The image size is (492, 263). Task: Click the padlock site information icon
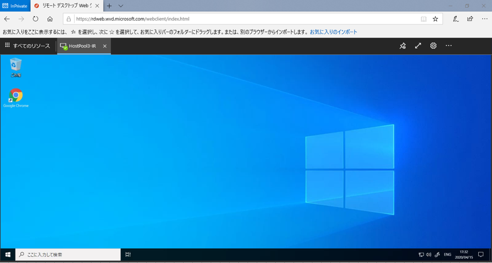[x=69, y=19]
